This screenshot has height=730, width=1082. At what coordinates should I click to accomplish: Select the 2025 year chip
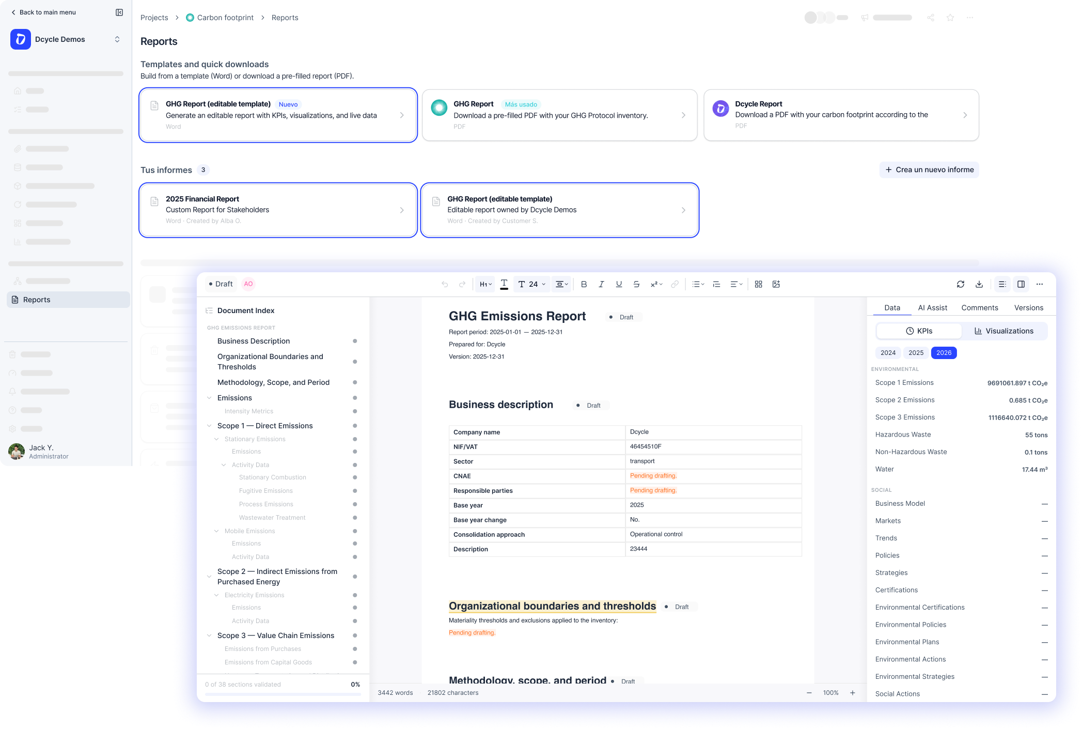tap(916, 353)
